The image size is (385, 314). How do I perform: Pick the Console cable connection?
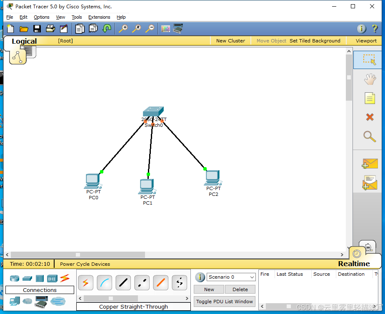click(x=104, y=283)
